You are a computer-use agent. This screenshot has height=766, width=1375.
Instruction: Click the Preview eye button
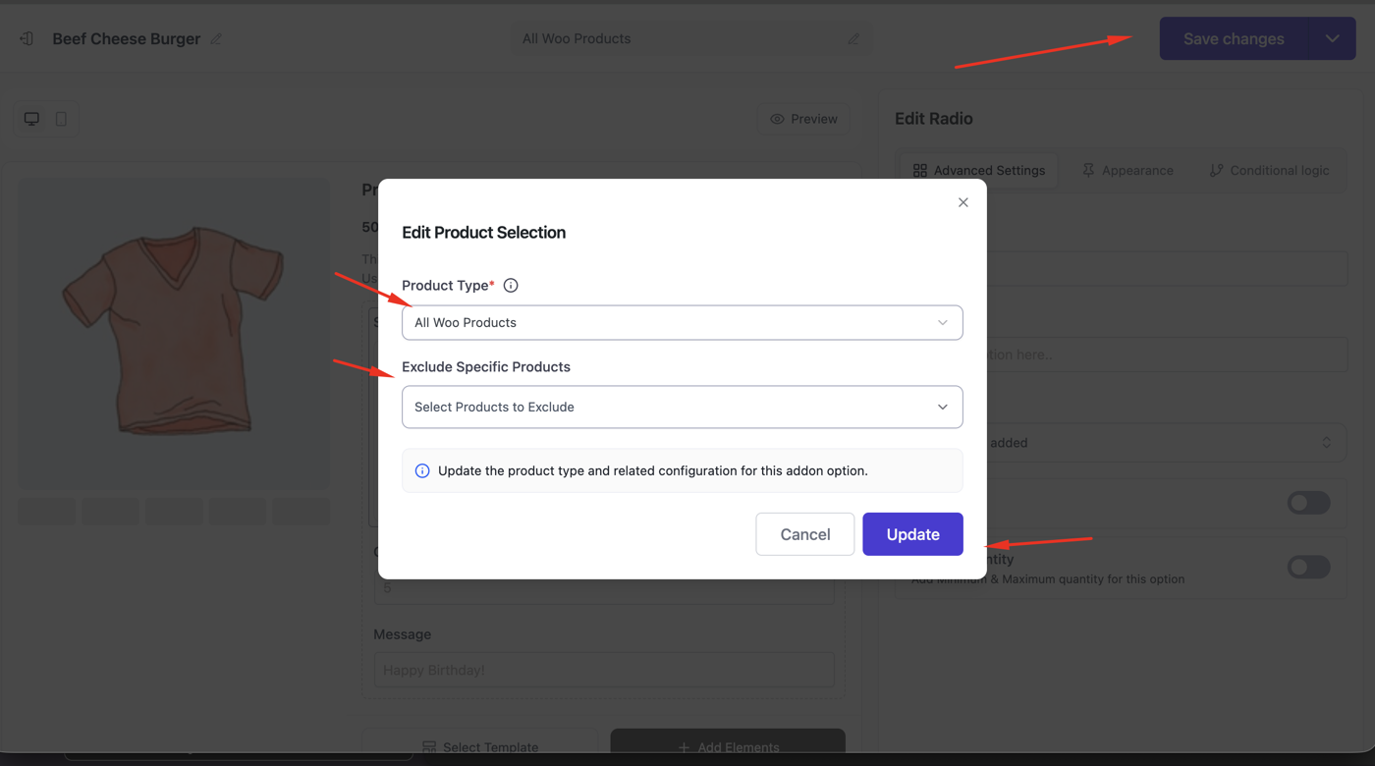pyautogui.click(x=804, y=119)
